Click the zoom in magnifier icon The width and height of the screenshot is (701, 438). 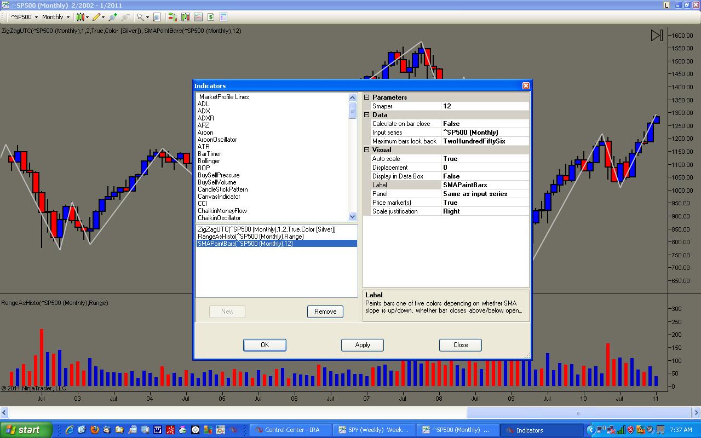click(113, 17)
